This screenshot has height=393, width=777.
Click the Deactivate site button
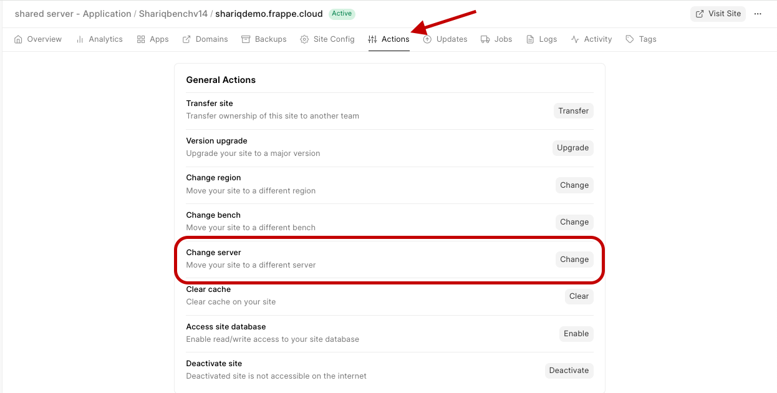569,371
